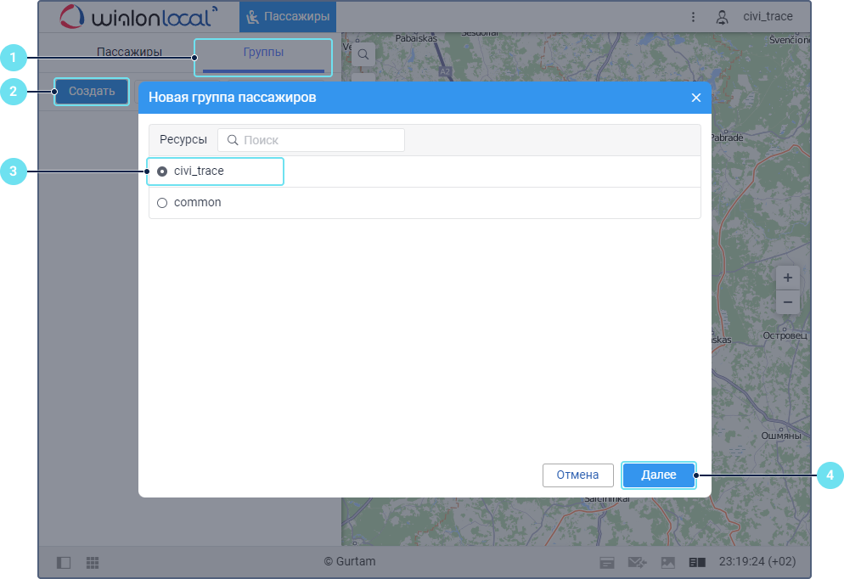Click the time display 23:19:24 (+02)
Viewport: 844px width, 579px height.
[757, 561]
